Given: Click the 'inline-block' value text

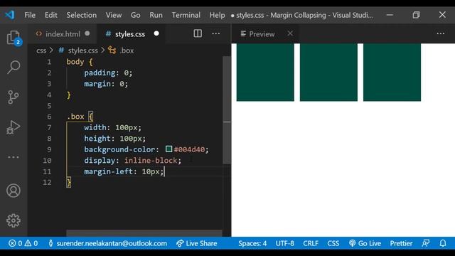Looking at the screenshot, I should pos(151,161).
